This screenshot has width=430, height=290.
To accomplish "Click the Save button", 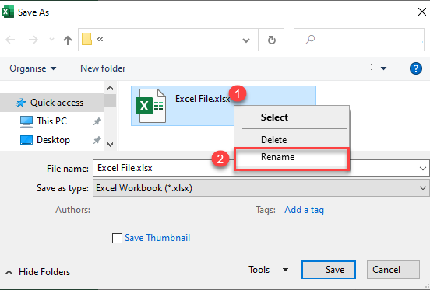I will click(329, 270).
